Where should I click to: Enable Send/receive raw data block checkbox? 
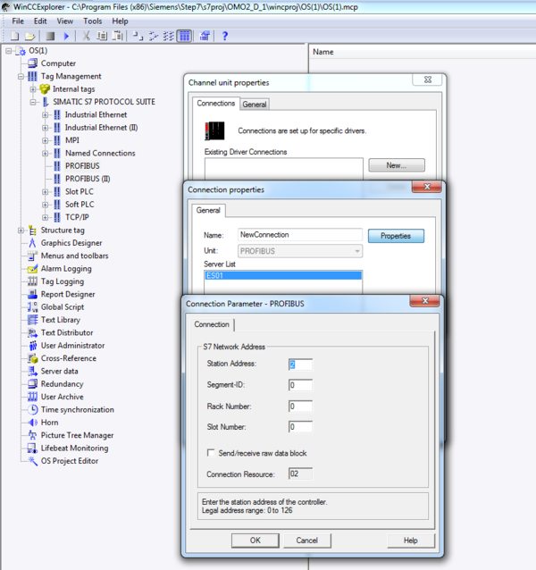pos(211,453)
